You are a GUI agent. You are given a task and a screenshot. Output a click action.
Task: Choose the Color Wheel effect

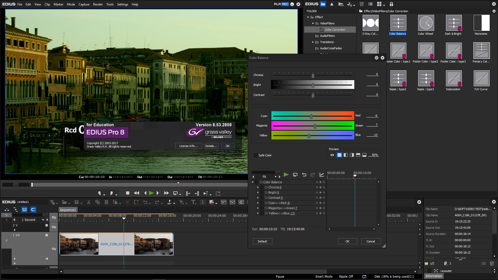[x=426, y=23]
